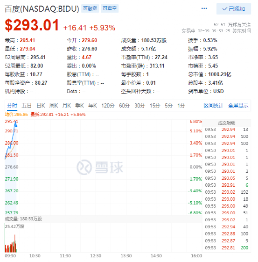
Task: Show the 60分 interval chart
Action: [124, 106]
